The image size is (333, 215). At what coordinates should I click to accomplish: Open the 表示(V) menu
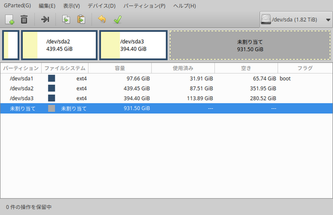pyautogui.click(x=72, y=6)
